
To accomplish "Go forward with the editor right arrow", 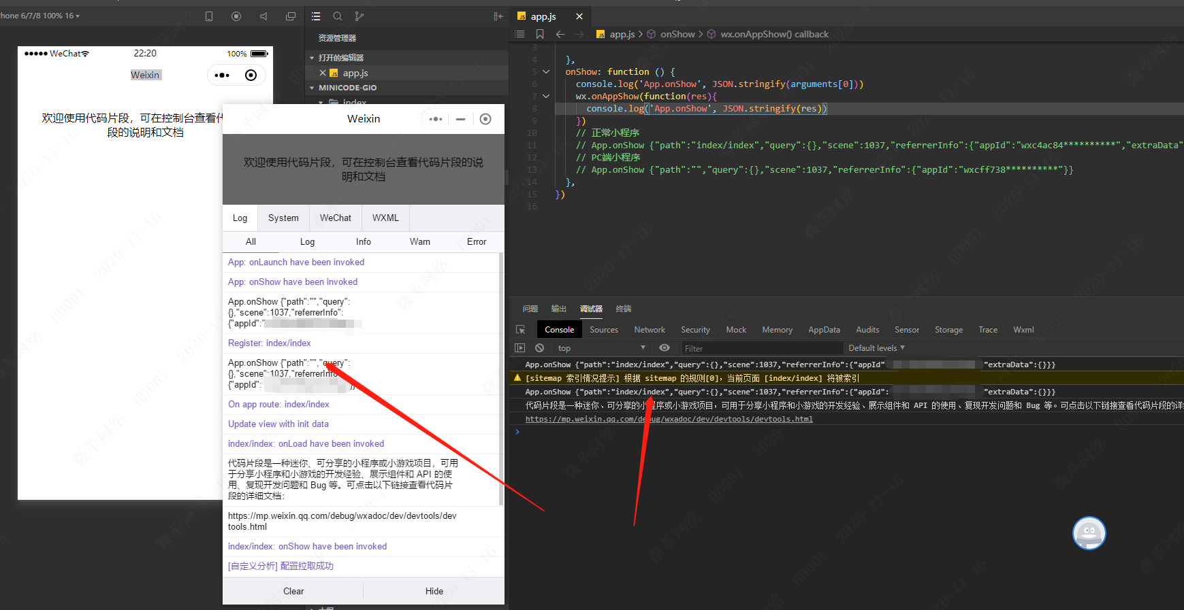I will coord(579,34).
